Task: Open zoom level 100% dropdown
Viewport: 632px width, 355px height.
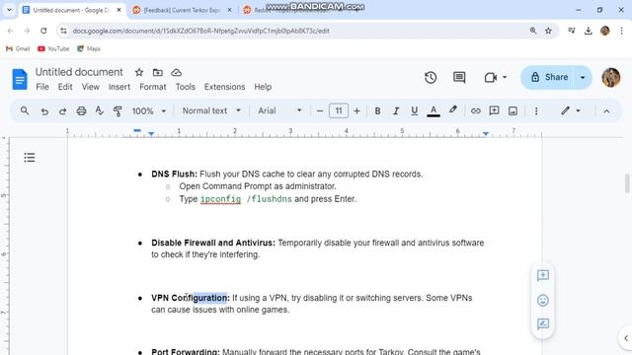Action: click(x=148, y=111)
